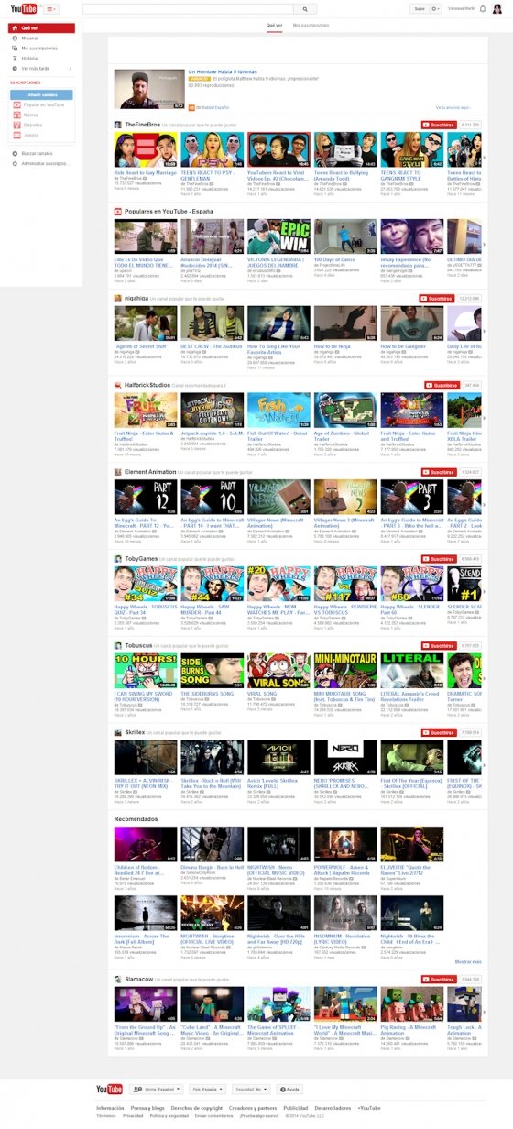Subscribe to Tobuscus channel
513x1129 pixels.
point(440,645)
